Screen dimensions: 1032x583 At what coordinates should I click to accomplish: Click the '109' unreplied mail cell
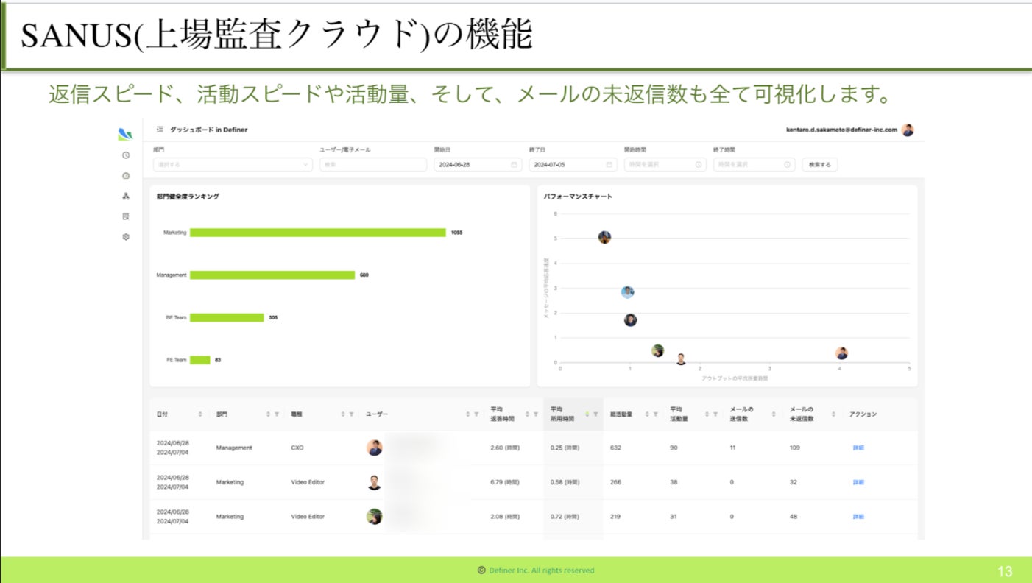pos(795,448)
